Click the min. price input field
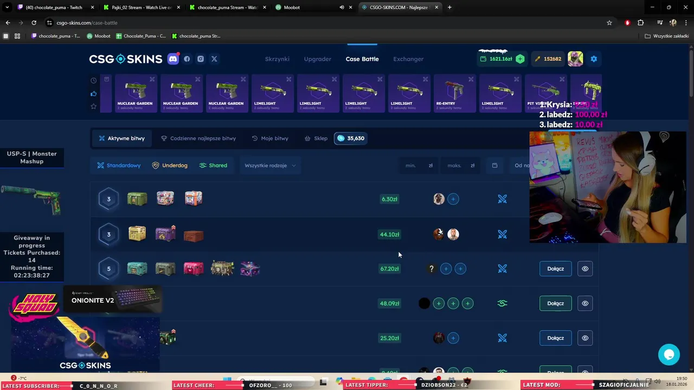Screen dimensions: 694x390 point(419,165)
